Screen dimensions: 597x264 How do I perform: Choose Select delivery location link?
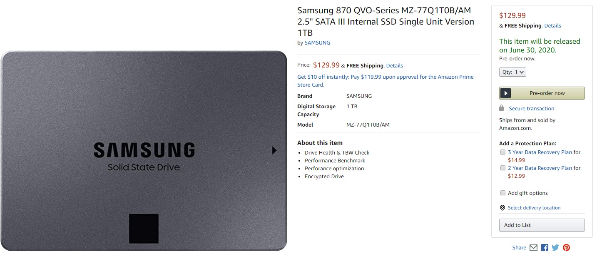coord(534,208)
